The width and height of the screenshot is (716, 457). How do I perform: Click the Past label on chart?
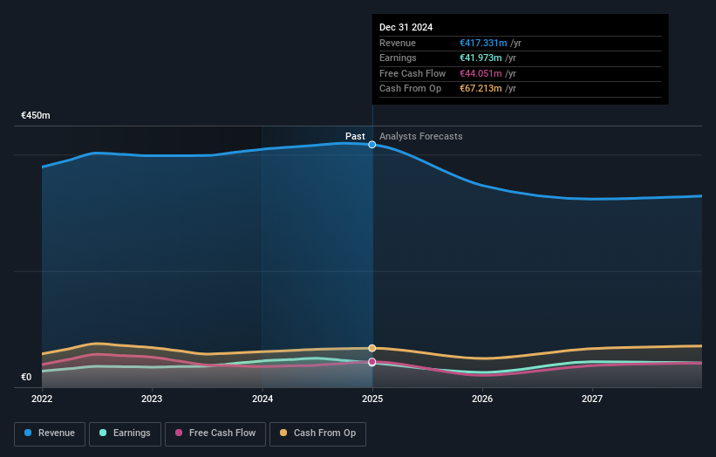pos(355,137)
